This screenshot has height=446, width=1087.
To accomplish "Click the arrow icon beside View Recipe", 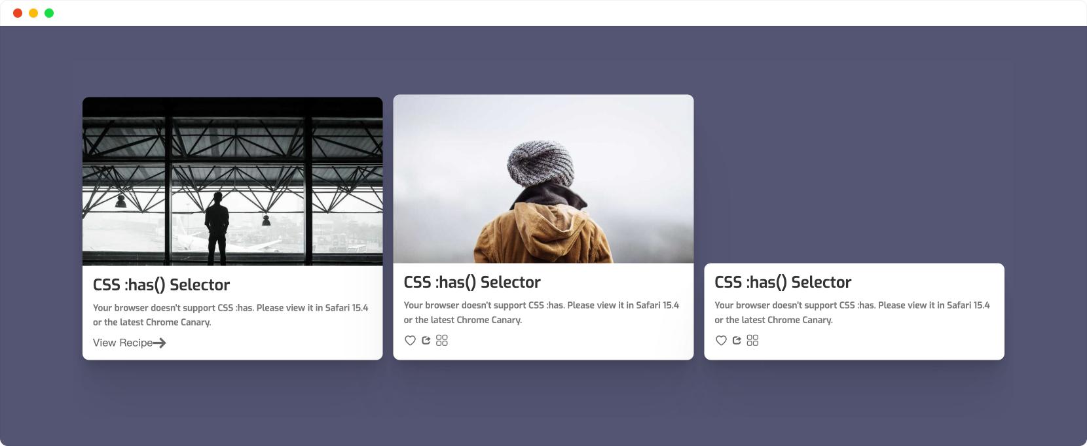I will (160, 343).
